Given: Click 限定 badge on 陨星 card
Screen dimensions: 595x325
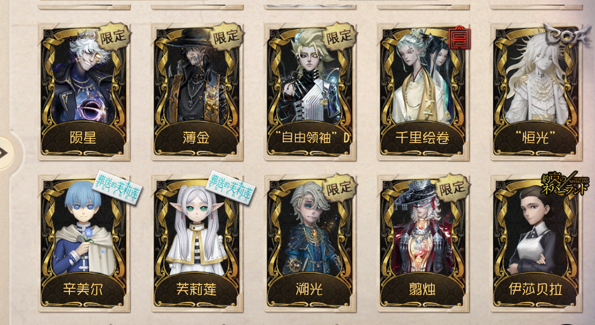Looking at the screenshot, I should coord(113,37).
